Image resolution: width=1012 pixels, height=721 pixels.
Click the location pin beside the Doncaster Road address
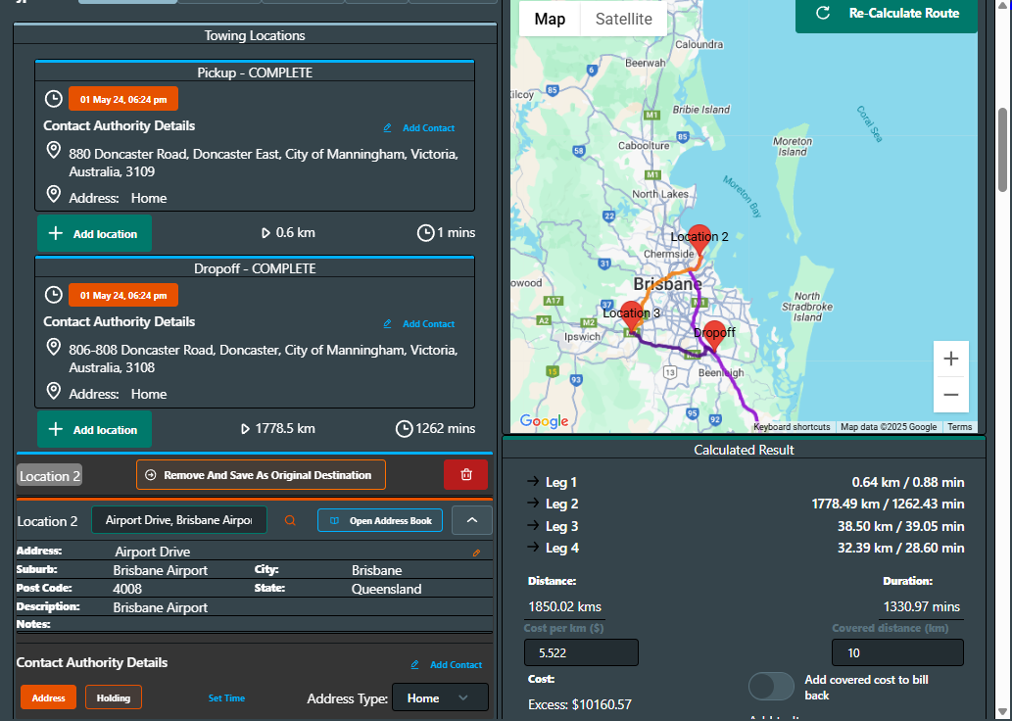coord(54,150)
